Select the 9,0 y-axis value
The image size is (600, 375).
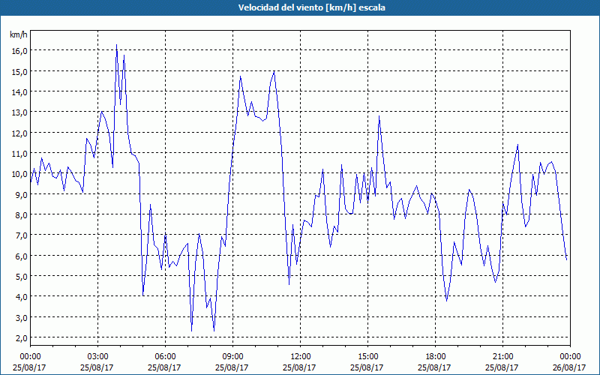pyautogui.click(x=22, y=194)
